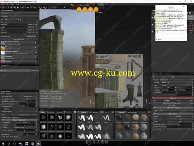Toggle grid view in Materials shelf
The width and height of the screenshot is (194, 146).
click(149, 112)
